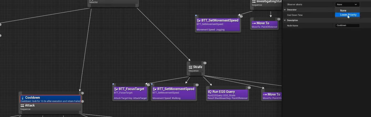Collapse the Description section
The width and height of the screenshot is (371, 117).
coord(285,20)
